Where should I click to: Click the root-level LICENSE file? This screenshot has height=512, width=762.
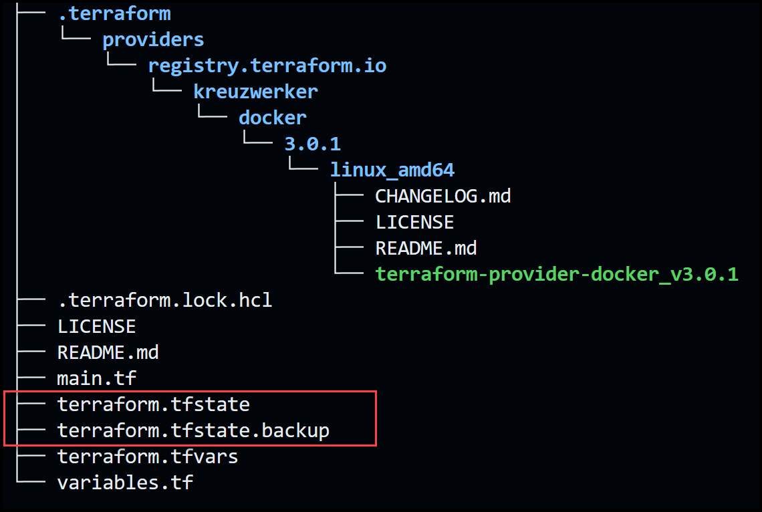pos(97,326)
